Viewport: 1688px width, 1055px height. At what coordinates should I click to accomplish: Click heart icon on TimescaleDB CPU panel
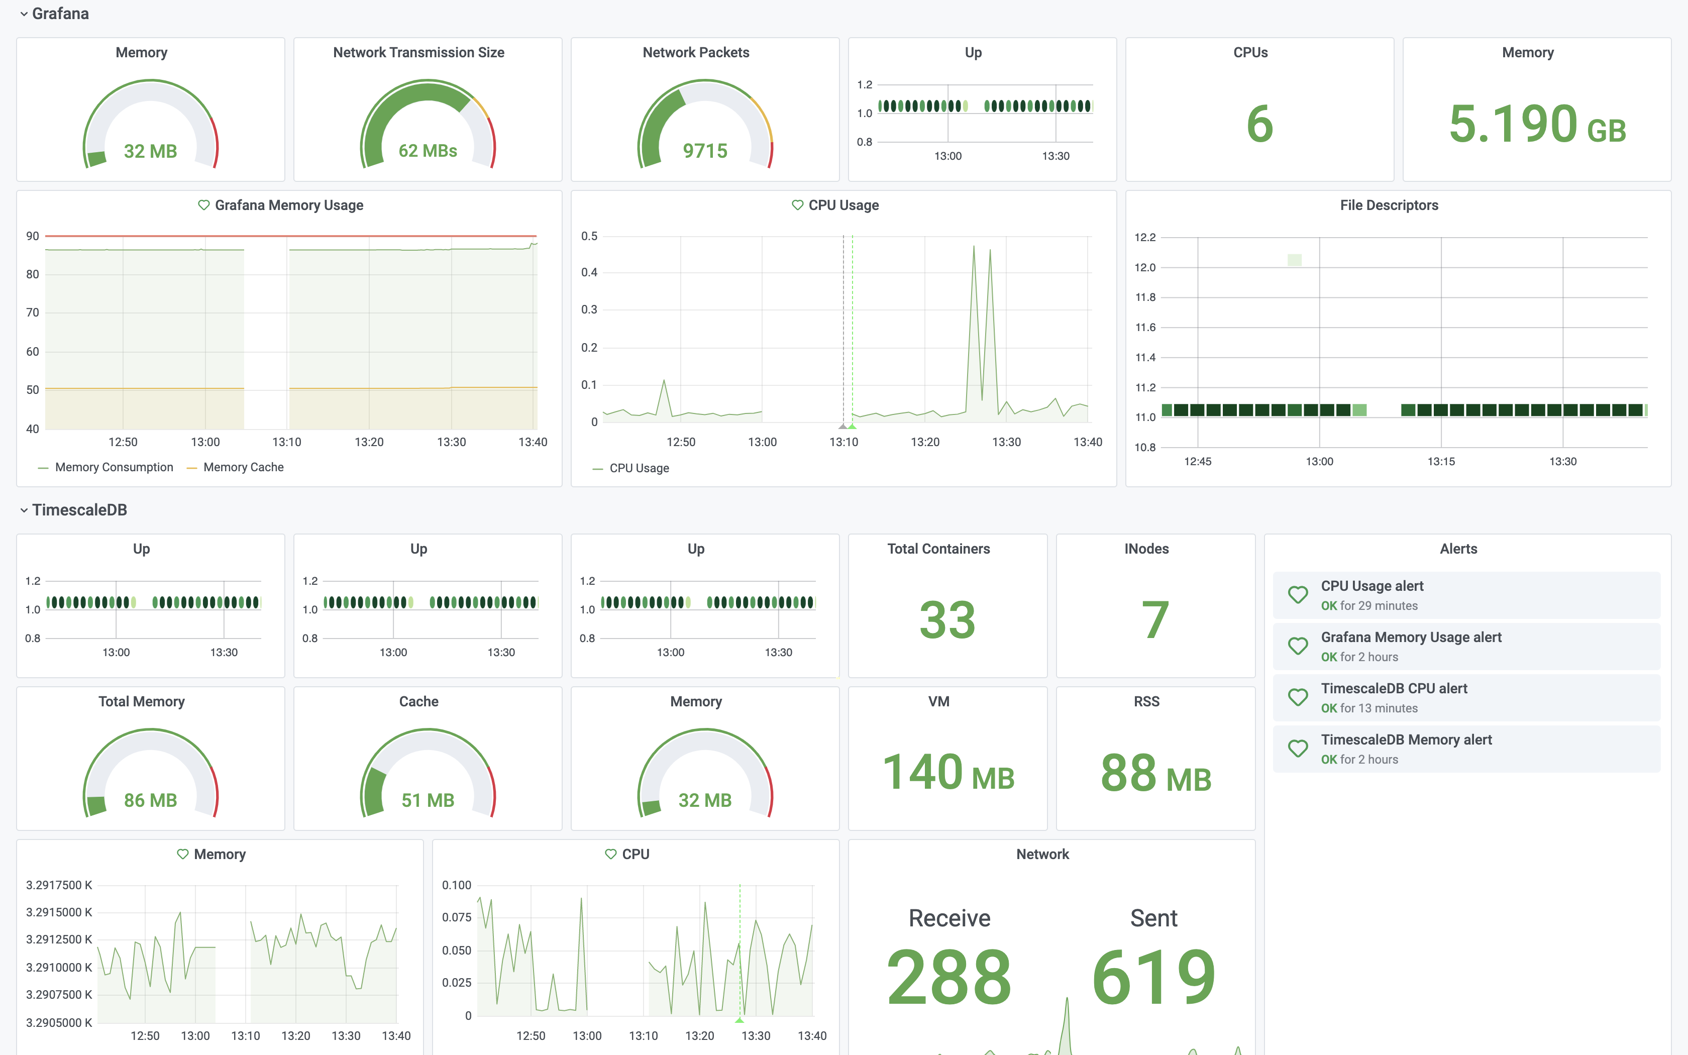click(610, 854)
